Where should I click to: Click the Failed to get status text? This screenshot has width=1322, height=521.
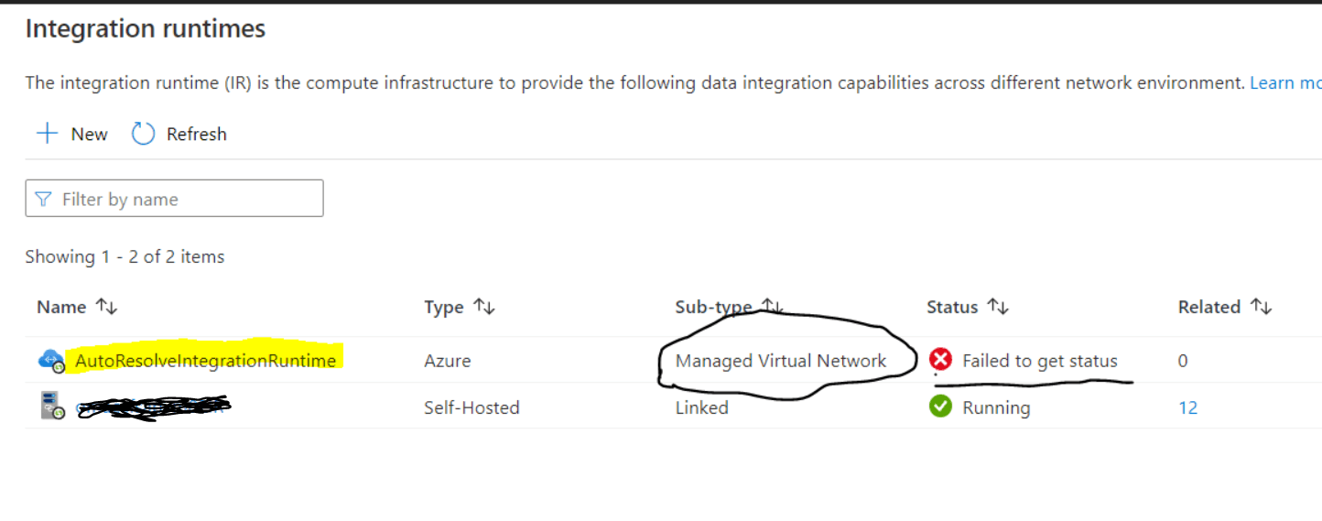(x=1039, y=361)
